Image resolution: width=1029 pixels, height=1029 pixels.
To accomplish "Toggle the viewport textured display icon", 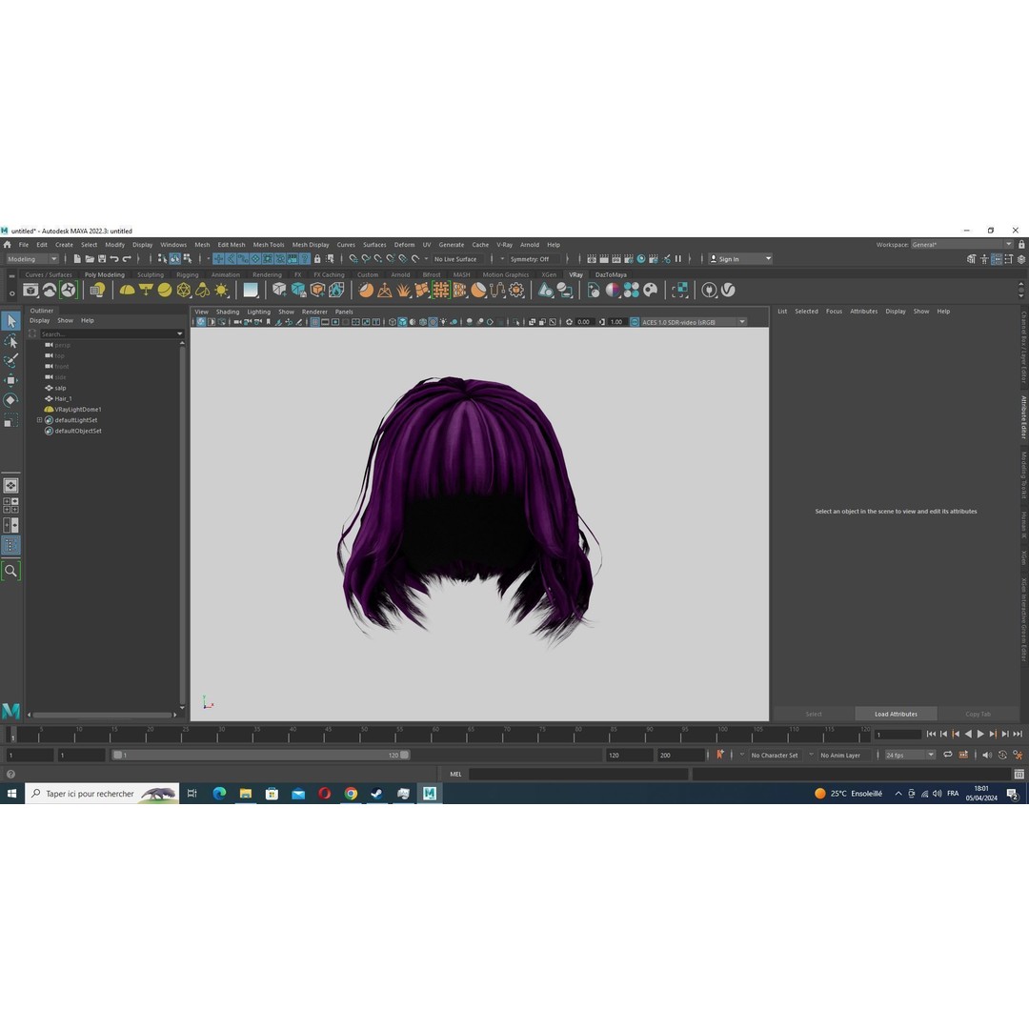I will (x=433, y=322).
